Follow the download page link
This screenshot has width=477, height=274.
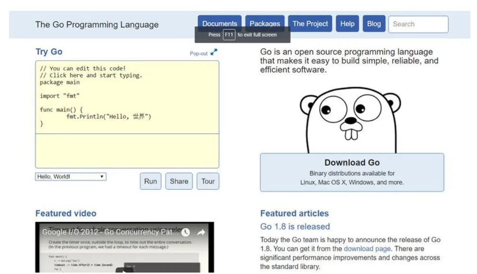coord(367,249)
